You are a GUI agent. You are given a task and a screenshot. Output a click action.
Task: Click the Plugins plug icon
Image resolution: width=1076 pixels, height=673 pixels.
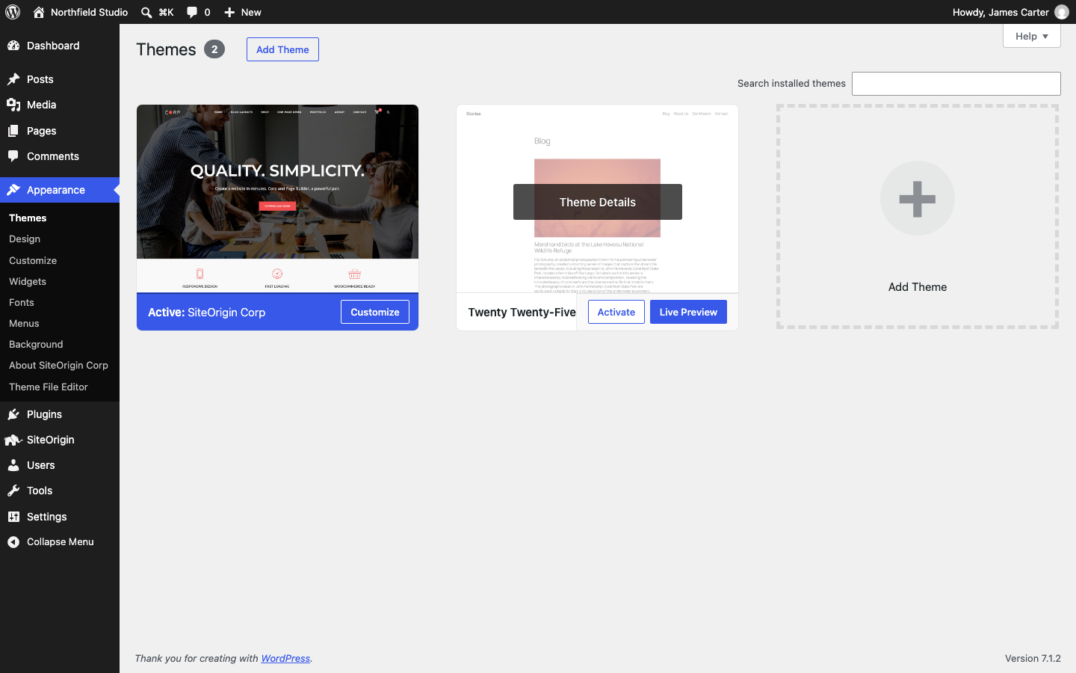tap(13, 414)
